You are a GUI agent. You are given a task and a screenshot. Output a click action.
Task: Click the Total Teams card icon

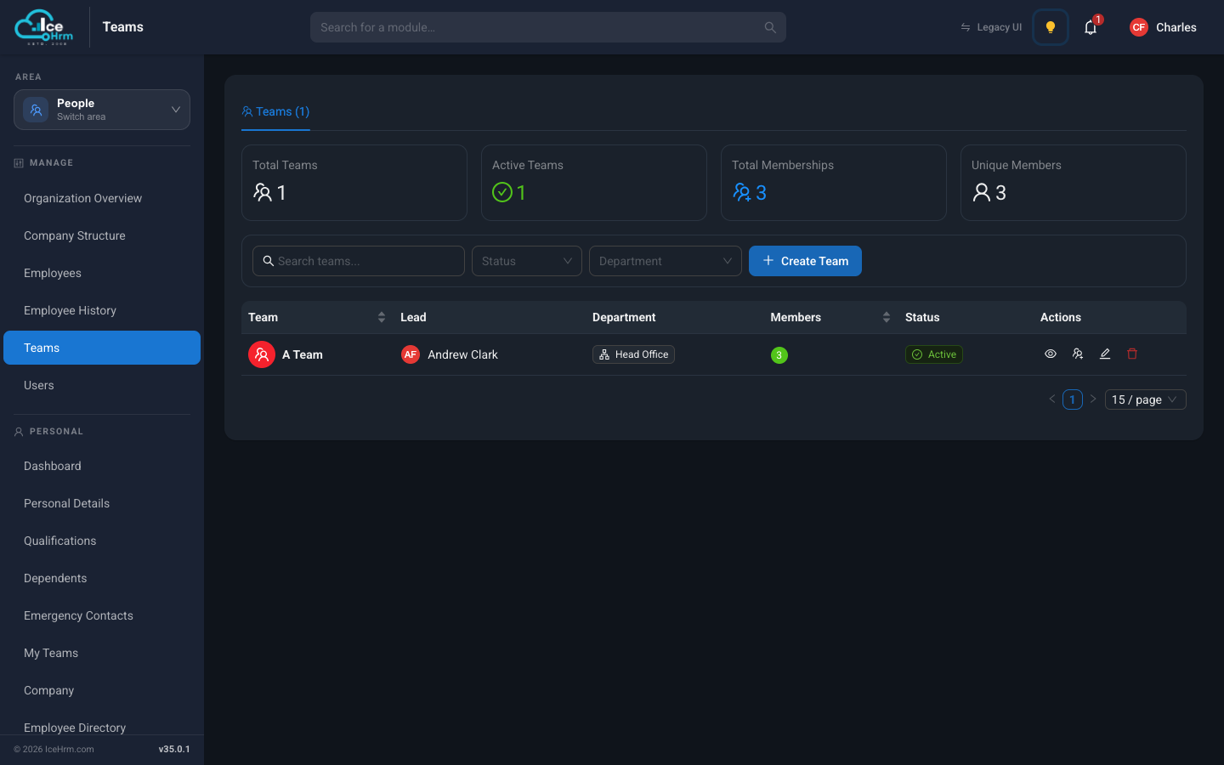(263, 193)
